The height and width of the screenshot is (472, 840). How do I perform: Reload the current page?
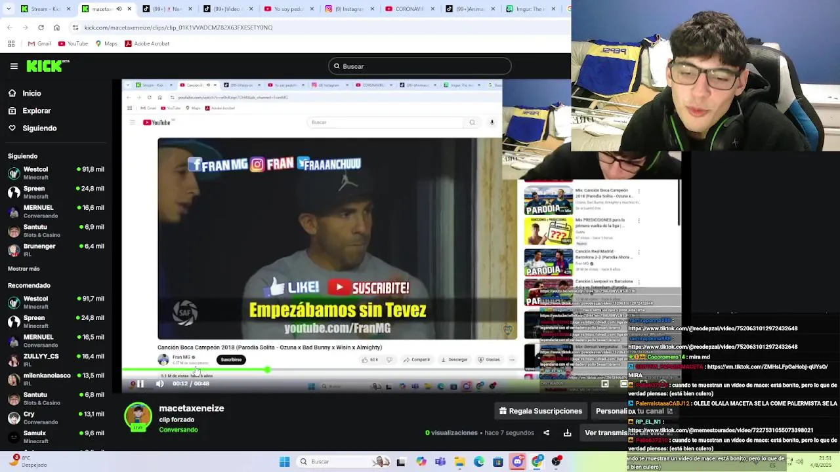(x=41, y=28)
